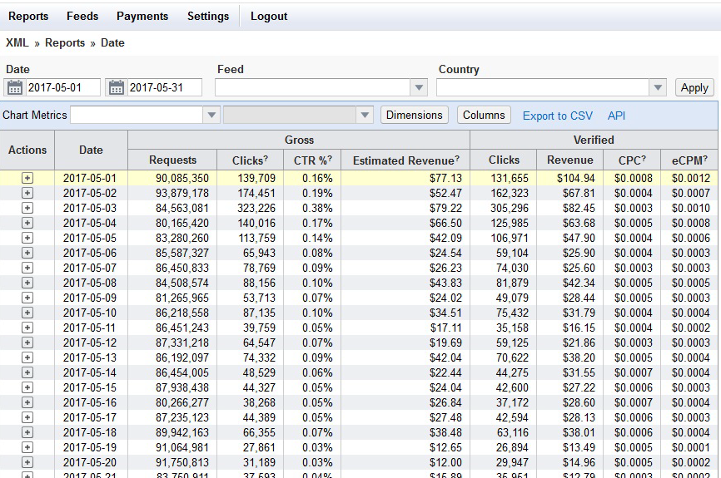Click plus icon for 2017-05-20 row

click(27, 462)
